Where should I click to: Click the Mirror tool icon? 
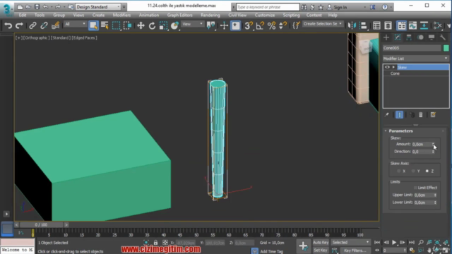pos(352,25)
